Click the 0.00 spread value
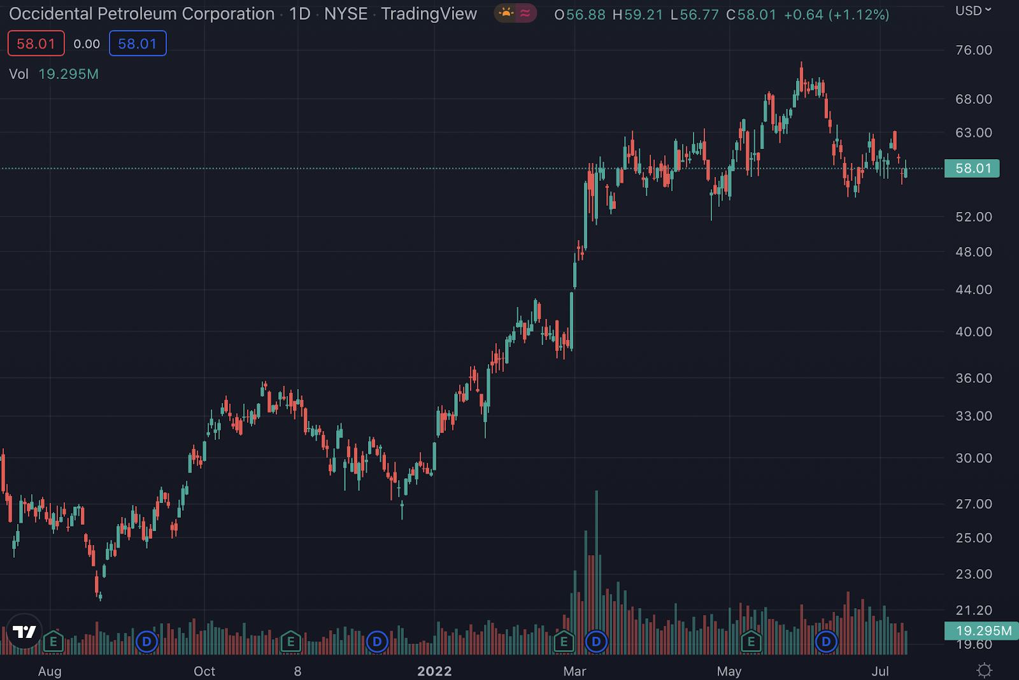The image size is (1019, 680). coord(87,44)
